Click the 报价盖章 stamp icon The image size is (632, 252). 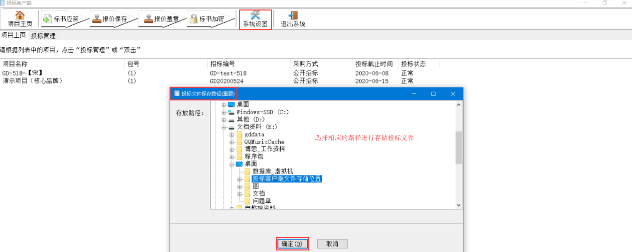[148, 19]
